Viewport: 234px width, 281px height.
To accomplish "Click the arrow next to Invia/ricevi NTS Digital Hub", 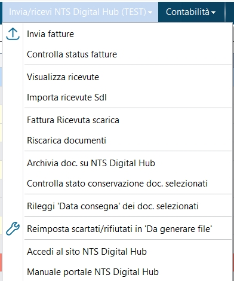I will coord(150,13).
